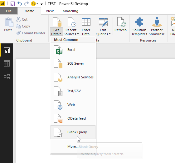Screen dimensions: 175x163
Task: Choose Blank Query in the menu
Action: pyautogui.click(x=73, y=132)
